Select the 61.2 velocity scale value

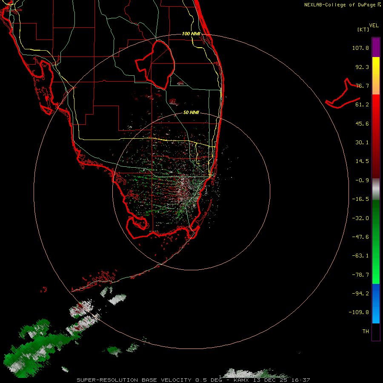tap(362, 105)
